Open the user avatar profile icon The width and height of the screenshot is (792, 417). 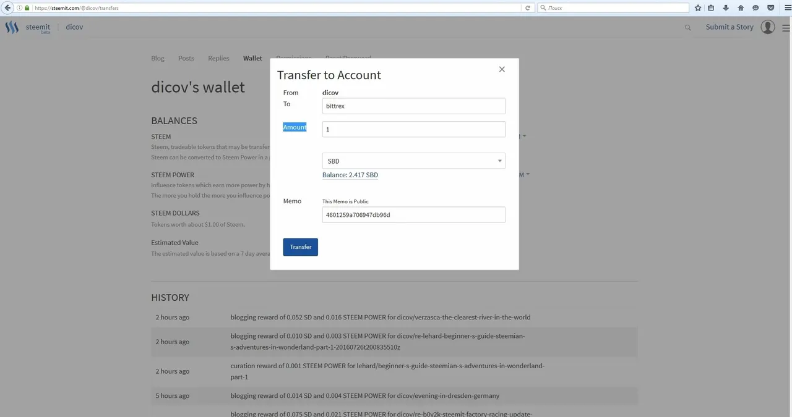point(768,27)
